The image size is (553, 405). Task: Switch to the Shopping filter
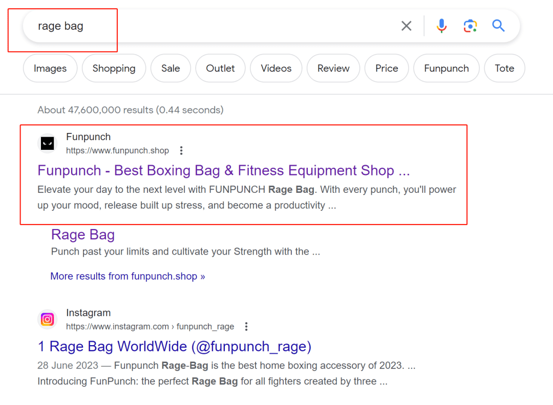pyautogui.click(x=114, y=69)
